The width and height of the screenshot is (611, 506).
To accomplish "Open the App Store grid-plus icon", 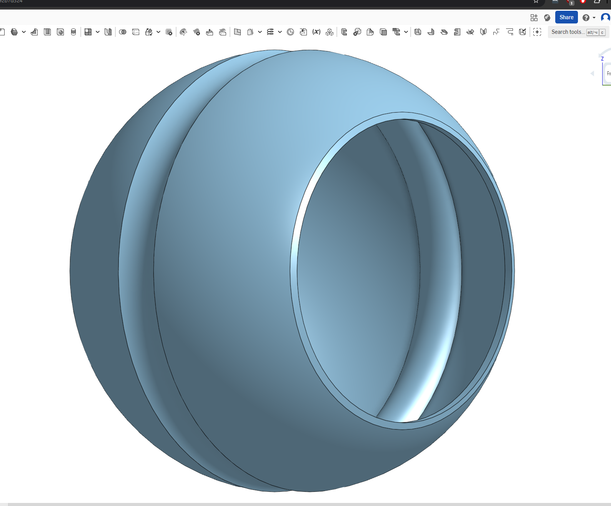I will 534,17.
